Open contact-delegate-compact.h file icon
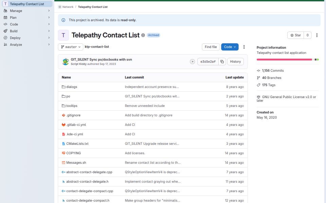326x203 pixels. [64, 201]
